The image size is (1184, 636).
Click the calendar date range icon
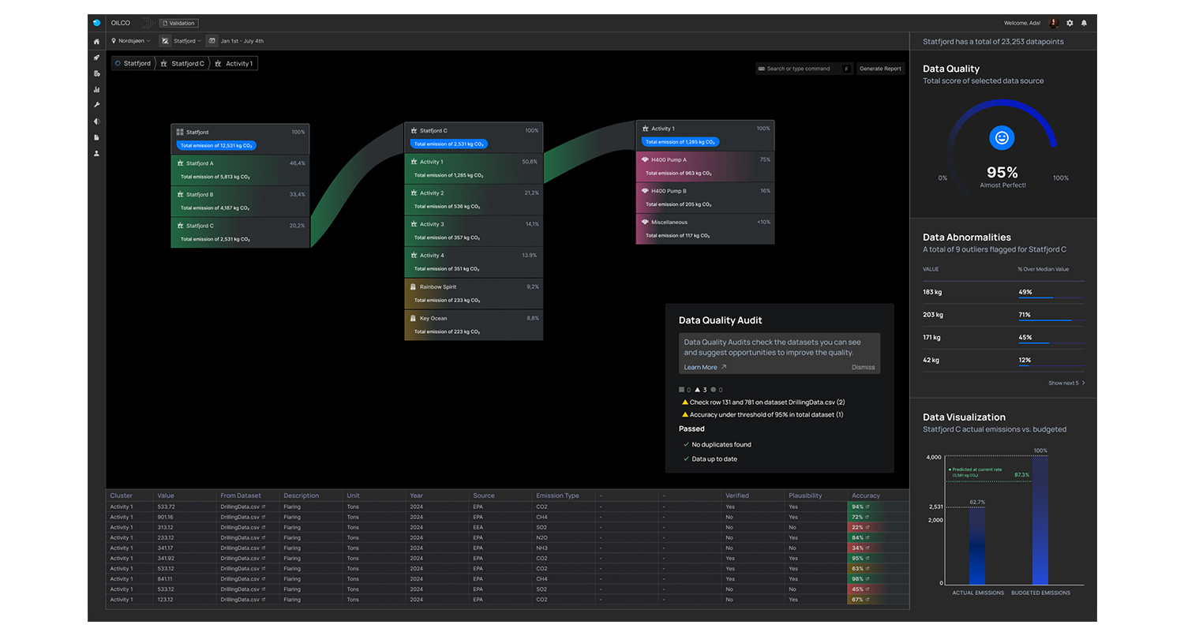[212, 41]
